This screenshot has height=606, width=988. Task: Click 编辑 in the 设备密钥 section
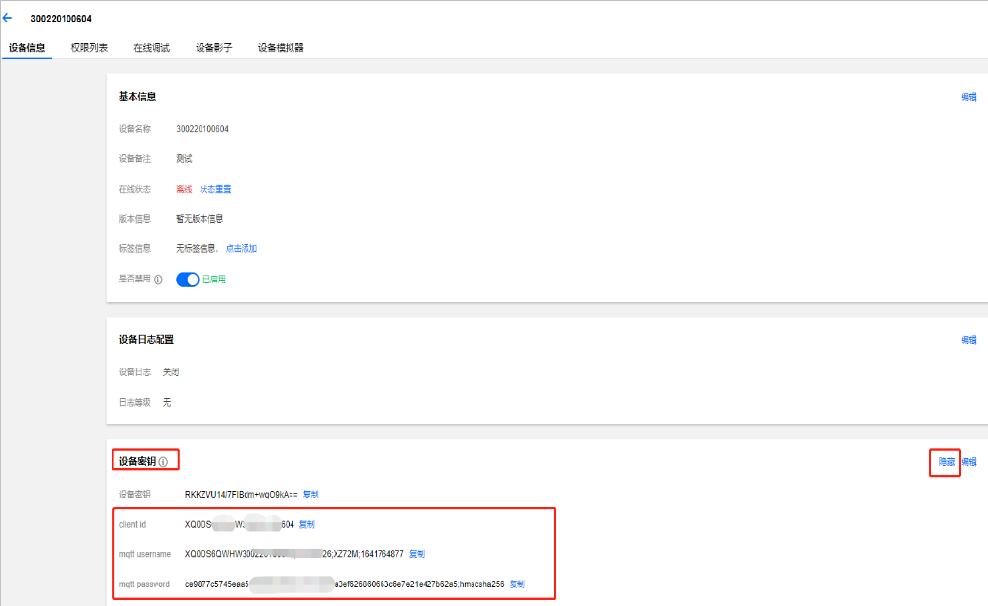(x=968, y=462)
